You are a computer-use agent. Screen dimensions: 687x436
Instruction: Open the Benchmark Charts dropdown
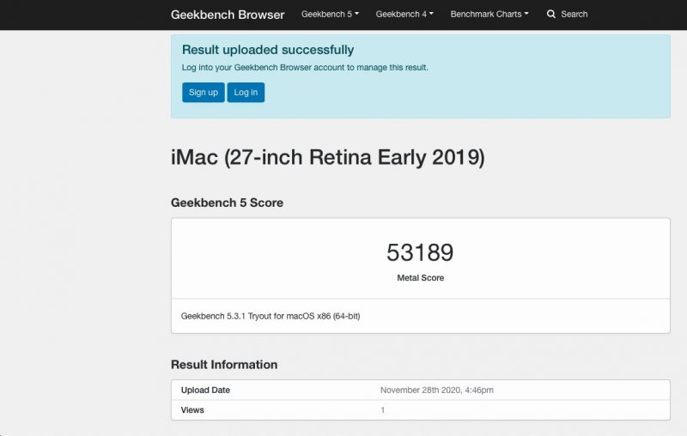tap(489, 15)
